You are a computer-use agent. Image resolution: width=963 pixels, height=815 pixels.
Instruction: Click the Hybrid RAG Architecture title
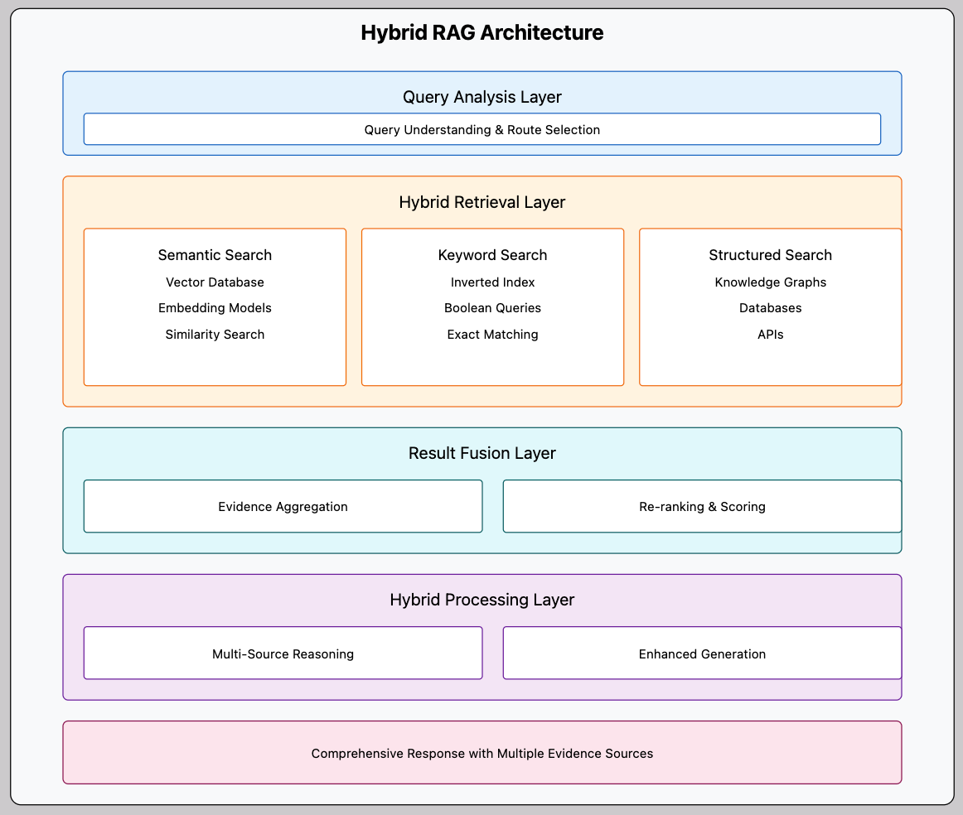point(481,32)
